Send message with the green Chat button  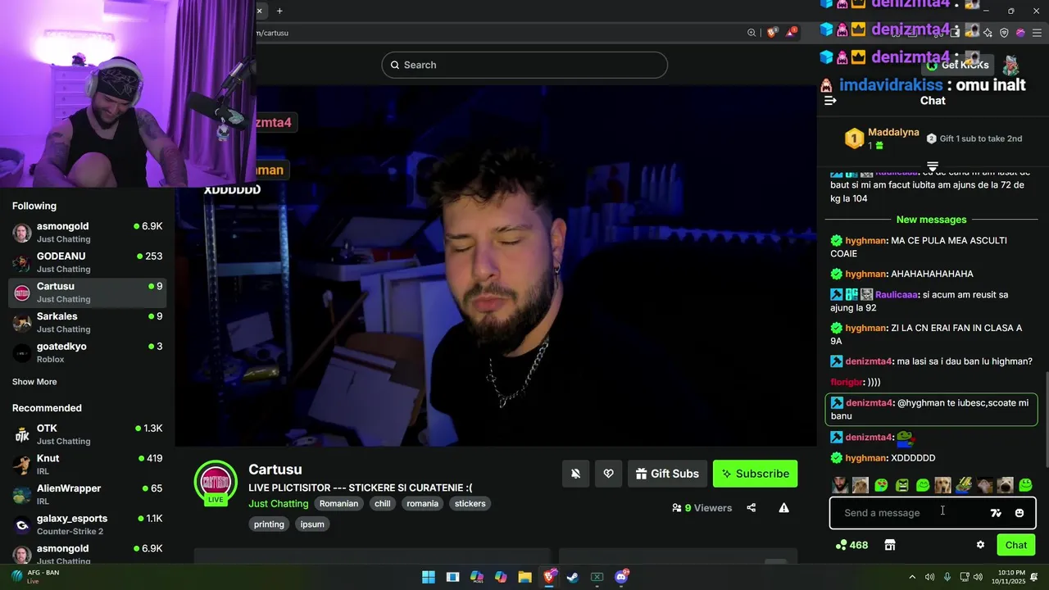(1016, 545)
